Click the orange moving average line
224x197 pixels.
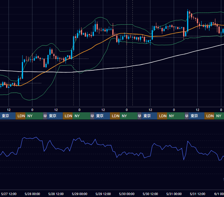92,48
